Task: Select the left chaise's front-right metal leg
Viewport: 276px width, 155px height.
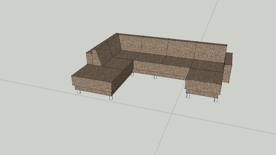Action: tap(111, 98)
